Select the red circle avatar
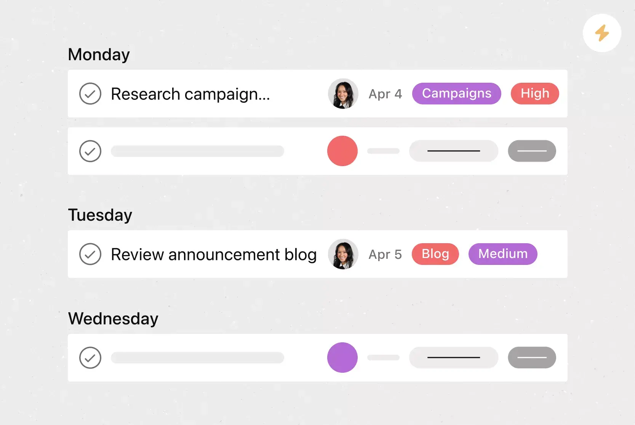This screenshot has width=635, height=425. point(342,151)
